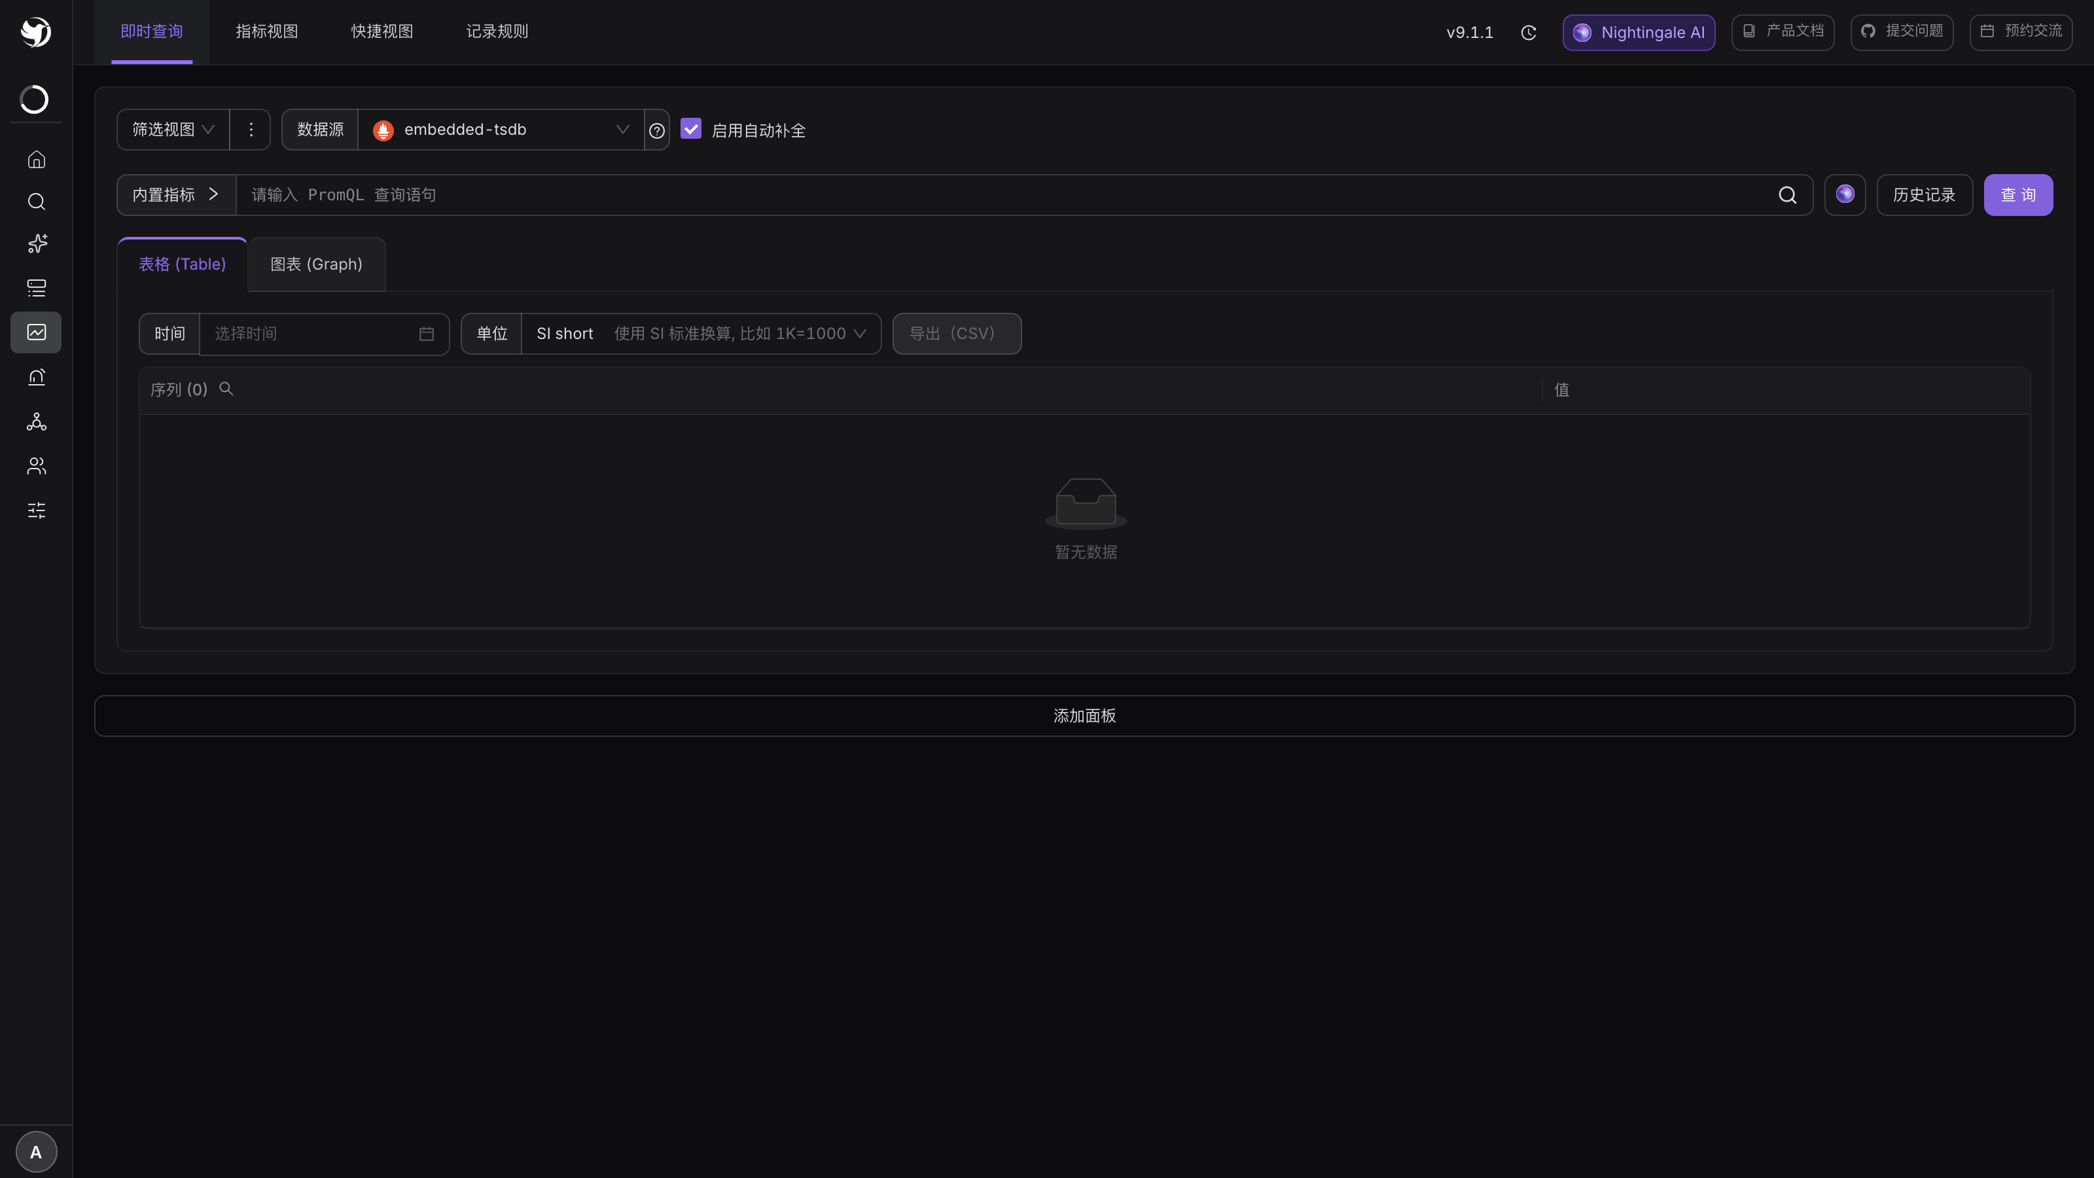
Task: Switch to the 快捷视图 tab
Action: [382, 31]
